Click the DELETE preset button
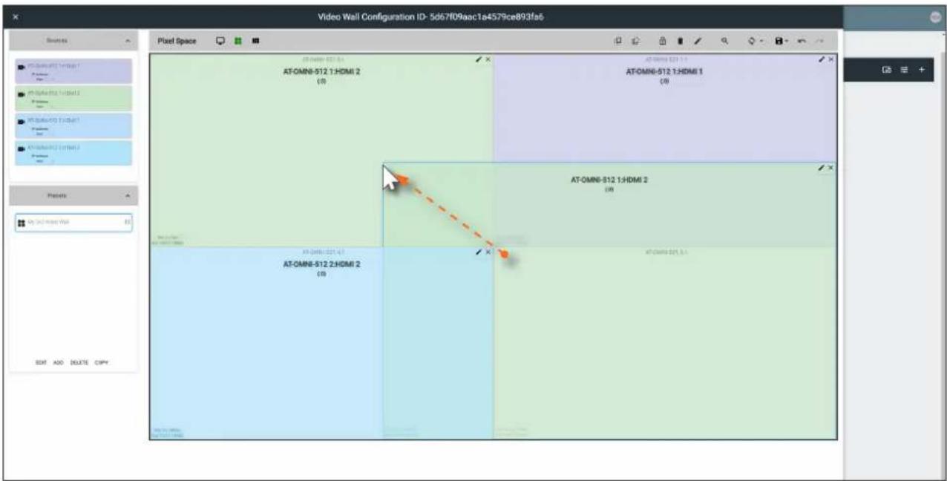 click(79, 362)
